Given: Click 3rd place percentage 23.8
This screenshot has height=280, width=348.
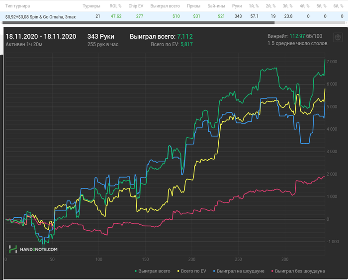Looking at the screenshot, I should click(x=288, y=16).
